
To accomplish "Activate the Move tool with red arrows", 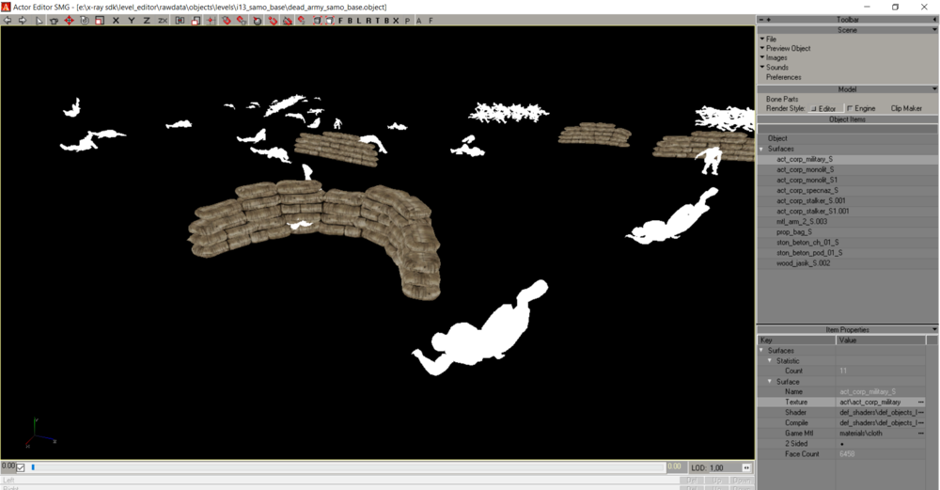I will 69,21.
